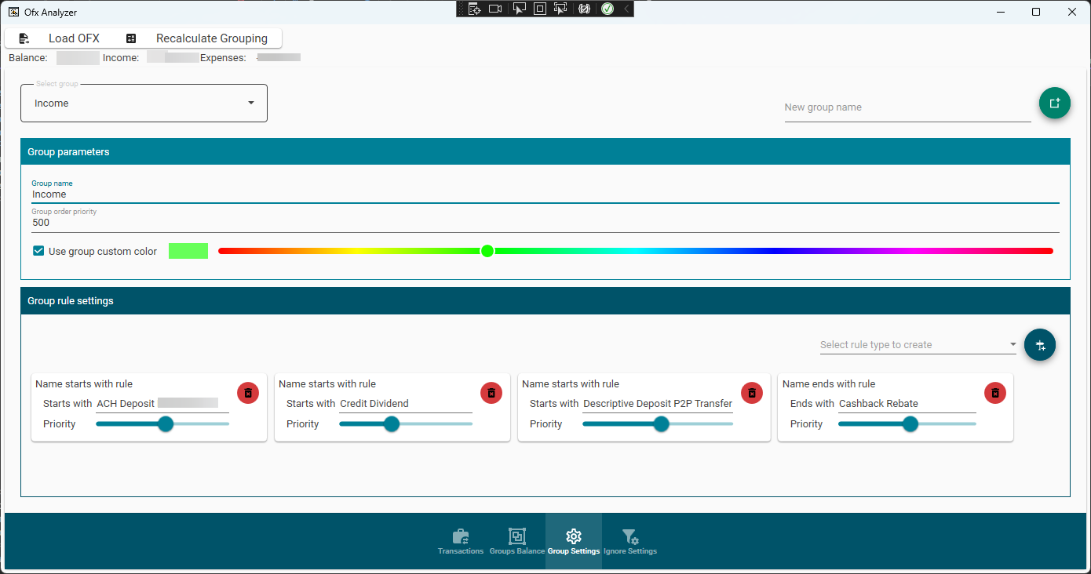Delete the Cashback Rebate rule
Screen dimensions: 1091x574
(994, 393)
